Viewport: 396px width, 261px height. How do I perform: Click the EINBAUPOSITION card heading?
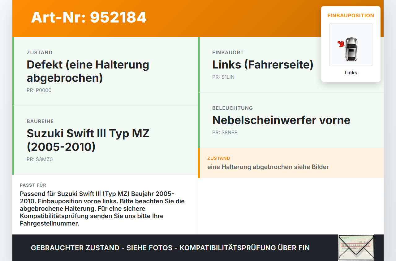(x=351, y=15)
